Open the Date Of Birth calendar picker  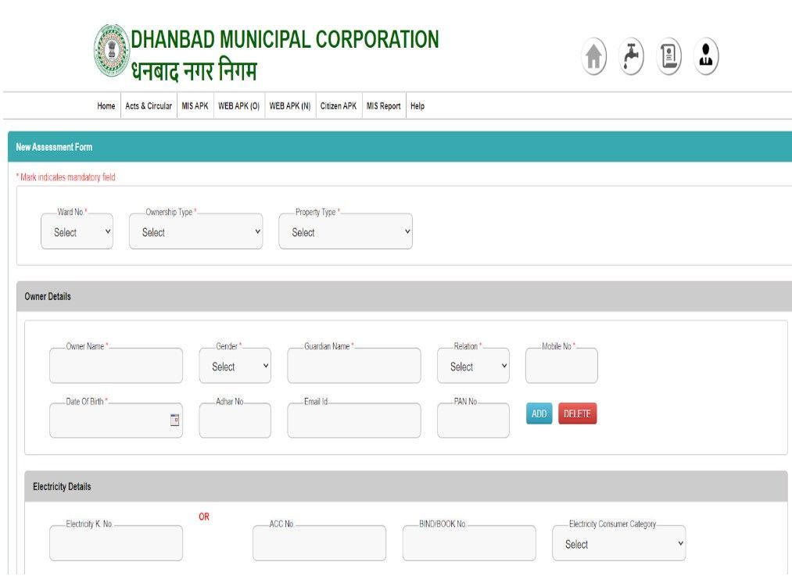click(x=175, y=420)
